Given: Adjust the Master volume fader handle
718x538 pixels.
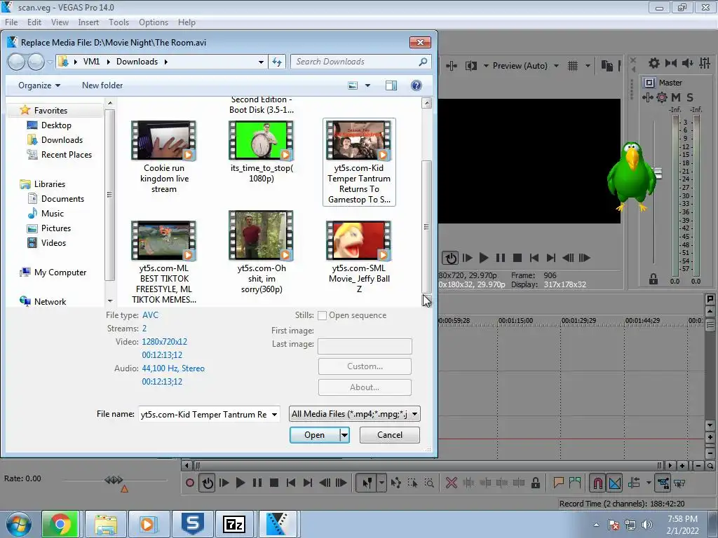Looking at the screenshot, I should pyautogui.click(x=658, y=173).
